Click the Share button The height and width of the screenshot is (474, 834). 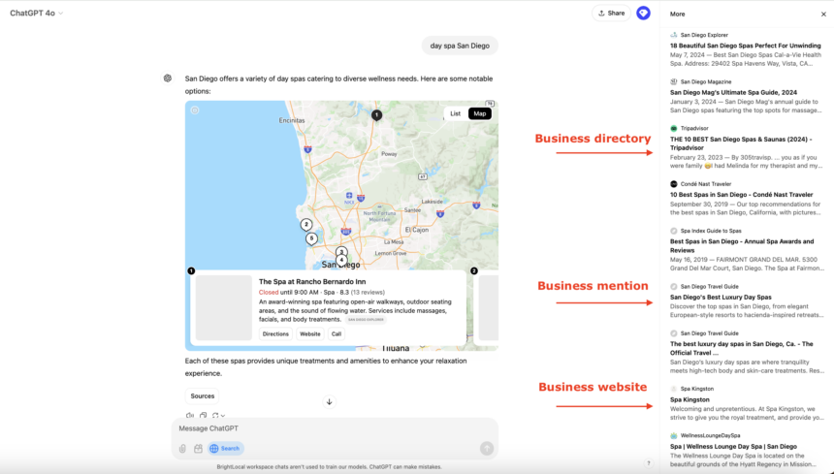click(x=611, y=13)
